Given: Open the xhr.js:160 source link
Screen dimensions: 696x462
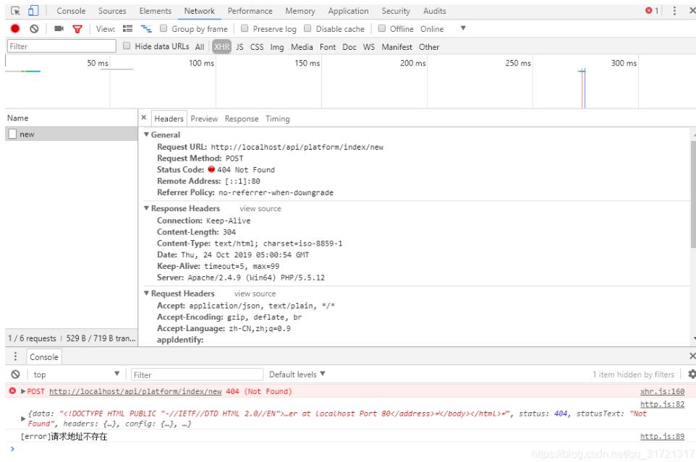Looking at the screenshot, I should coord(662,392).
